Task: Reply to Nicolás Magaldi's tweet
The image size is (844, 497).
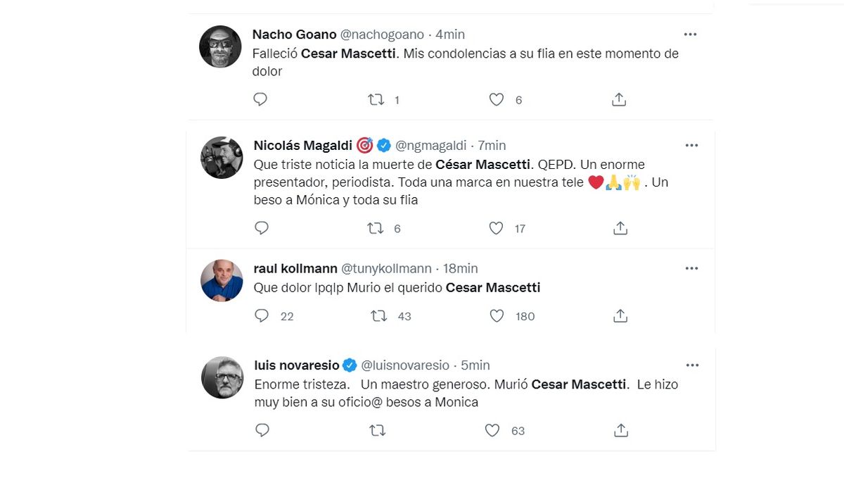Action: click(x=262, y=228)
